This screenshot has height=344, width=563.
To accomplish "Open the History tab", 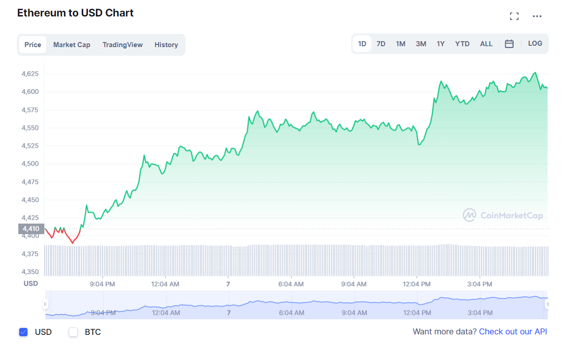I will coord(166,45).
